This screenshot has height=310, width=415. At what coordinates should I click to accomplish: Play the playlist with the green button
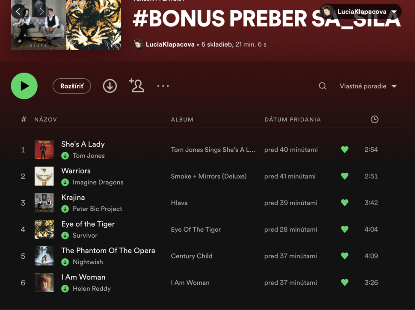coord(24,86)
